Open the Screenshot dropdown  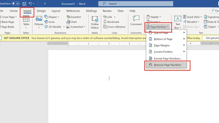pos(76,27)
